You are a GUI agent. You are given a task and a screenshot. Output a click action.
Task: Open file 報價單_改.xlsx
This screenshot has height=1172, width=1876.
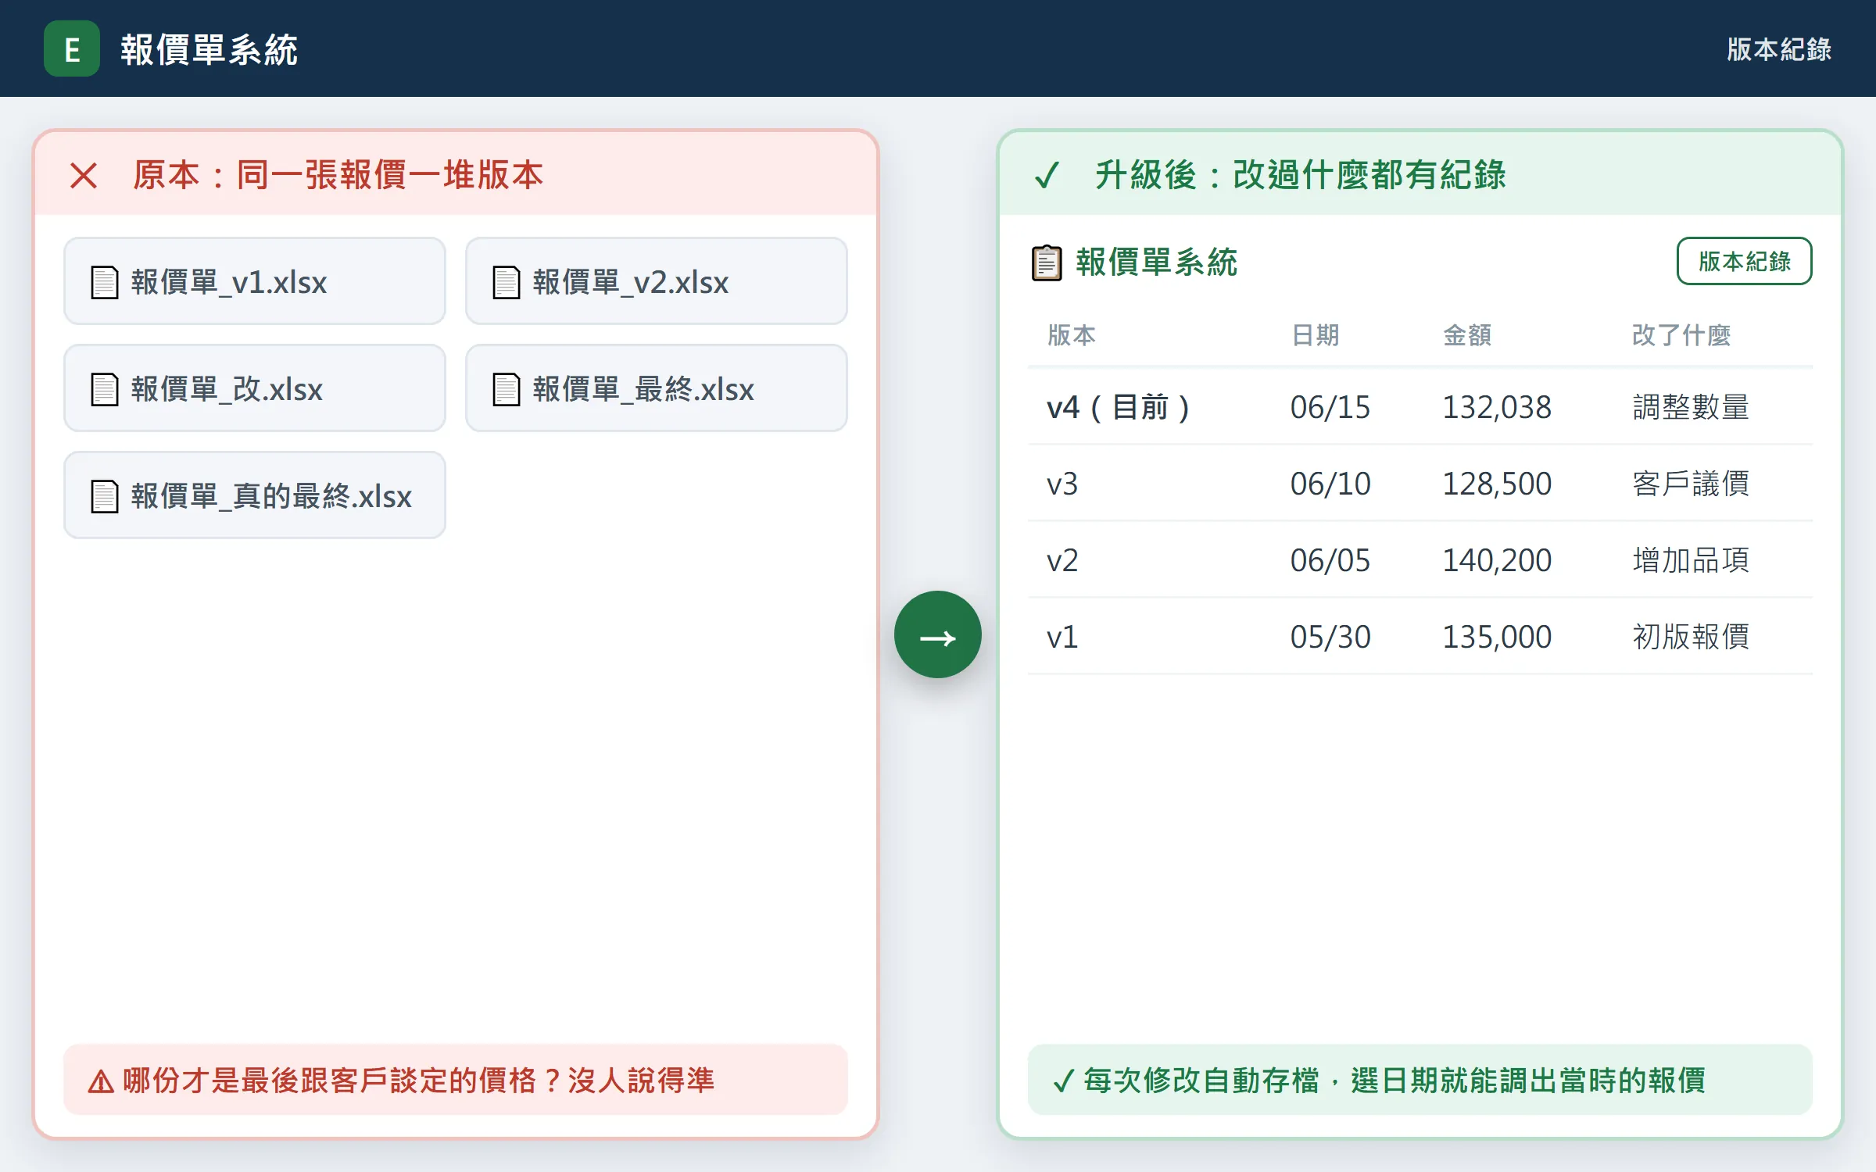pos(255,388)
